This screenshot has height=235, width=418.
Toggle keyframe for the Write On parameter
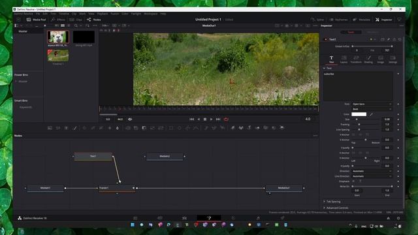coord(398,187)
